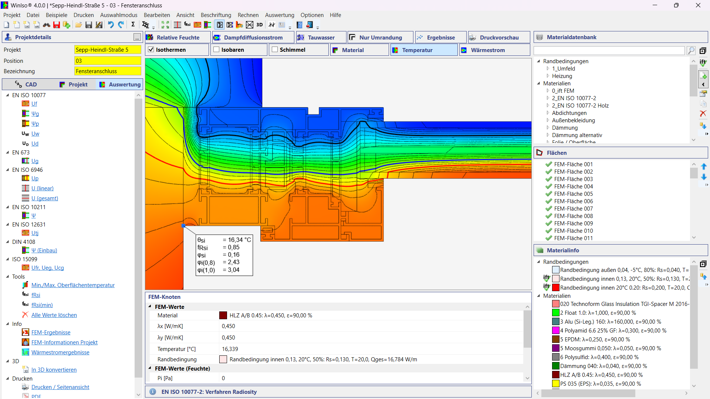
Task: Click the undo arrow in the toolbar
Action: (111, 25)
